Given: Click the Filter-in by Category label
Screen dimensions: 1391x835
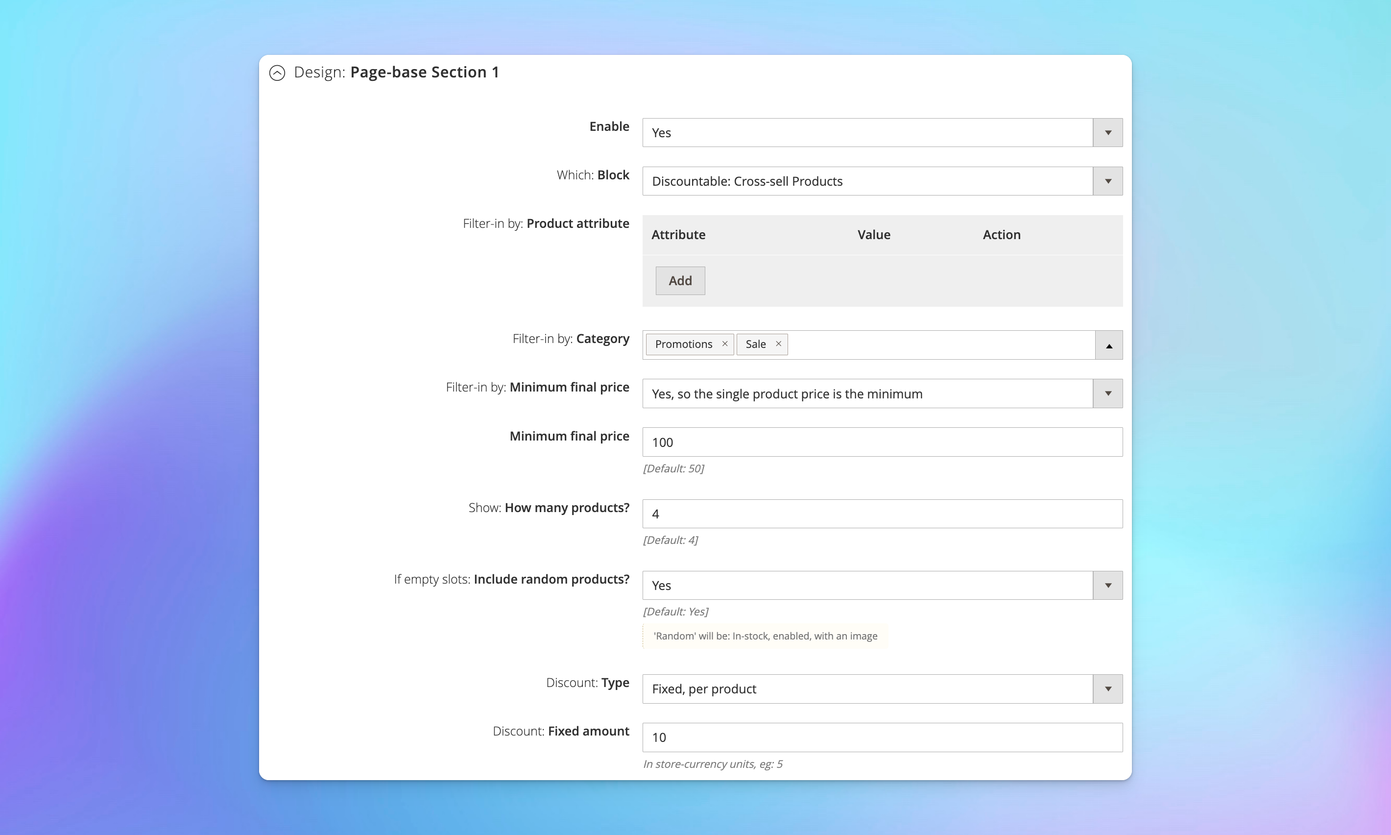Looking at the screenshot, I should (x=571, y=339).
